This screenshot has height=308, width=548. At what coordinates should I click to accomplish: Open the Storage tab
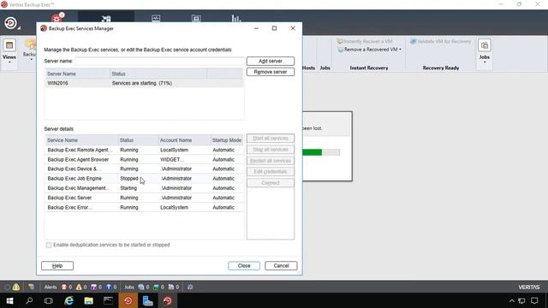[x=196, y=18]
